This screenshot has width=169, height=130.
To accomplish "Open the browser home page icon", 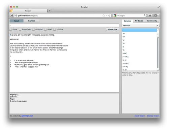I will tap(150, 15).
